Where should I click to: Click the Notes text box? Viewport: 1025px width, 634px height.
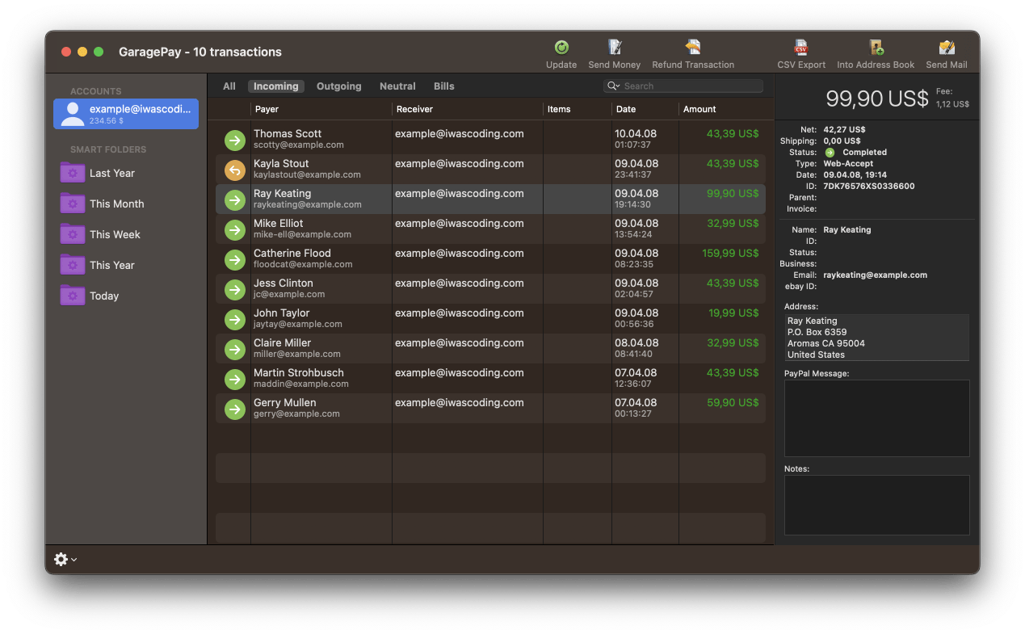coord(876,505)
